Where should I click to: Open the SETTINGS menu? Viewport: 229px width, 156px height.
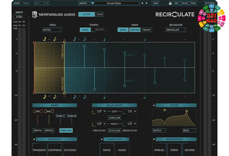click(210, 3)
